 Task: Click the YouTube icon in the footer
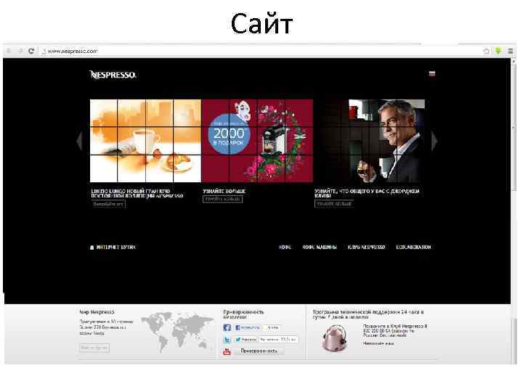tap(227, 351)
